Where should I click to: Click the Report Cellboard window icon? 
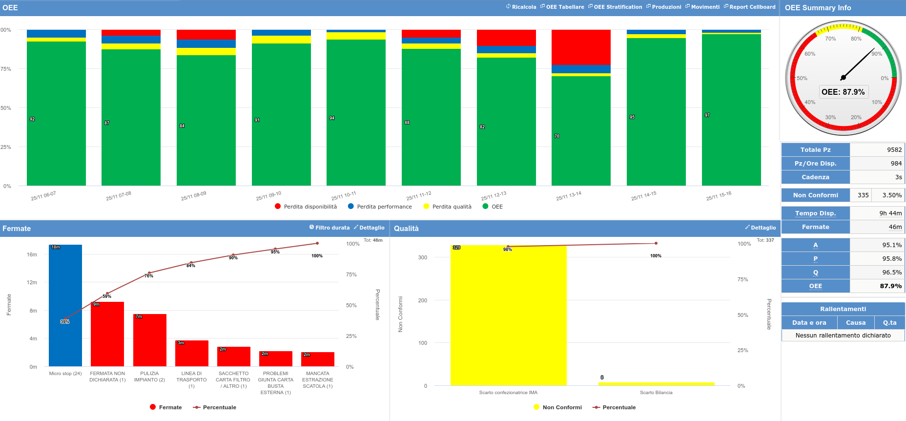point(726,7)
